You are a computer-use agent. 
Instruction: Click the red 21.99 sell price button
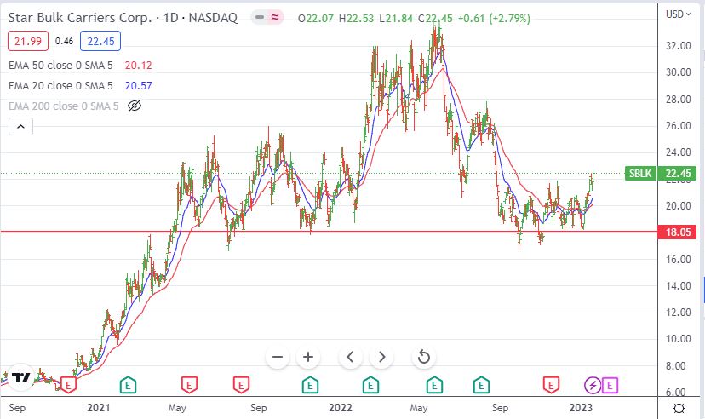[28, 42]
